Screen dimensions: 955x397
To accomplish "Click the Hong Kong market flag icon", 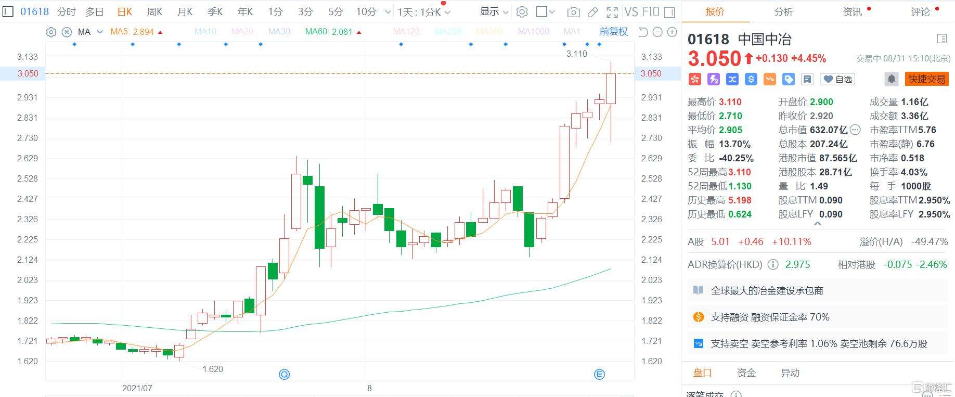I will [695, 79].
